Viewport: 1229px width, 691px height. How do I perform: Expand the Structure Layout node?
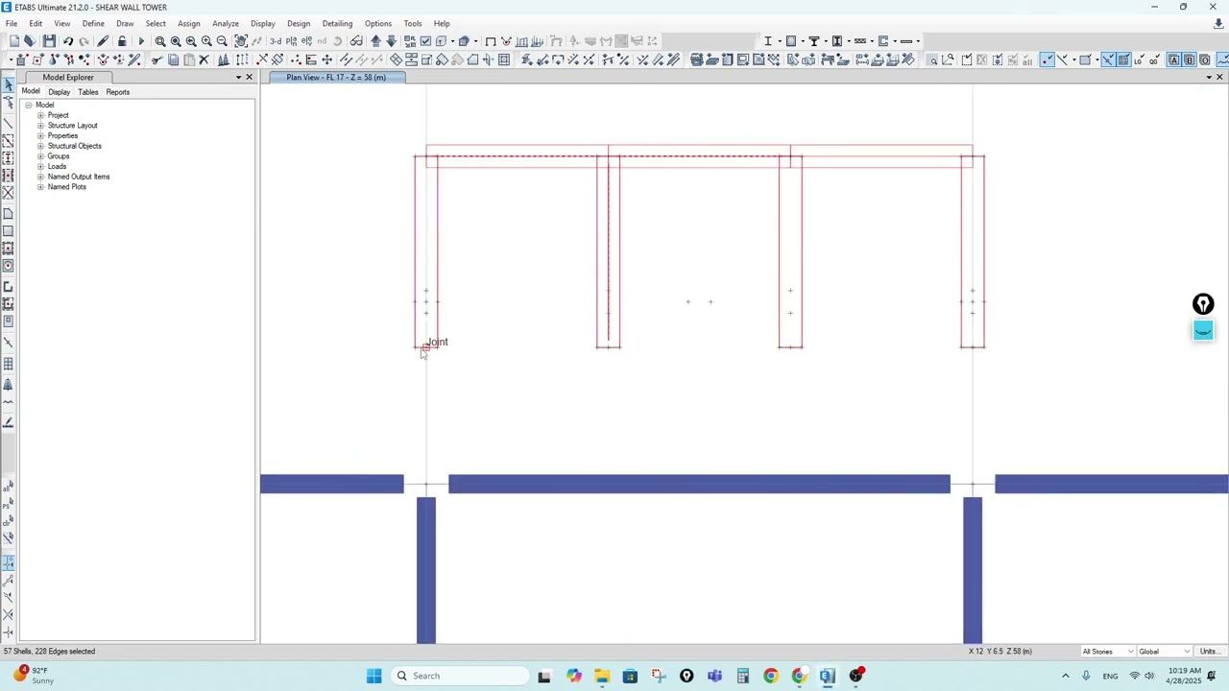pyautogui.click(x=40, y=126)
